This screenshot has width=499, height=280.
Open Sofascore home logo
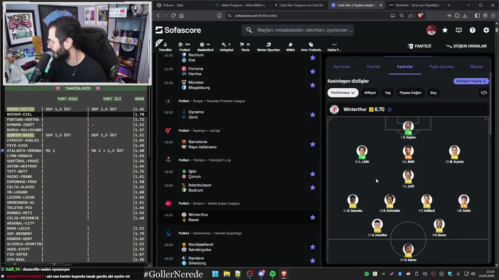click(178, 30)
